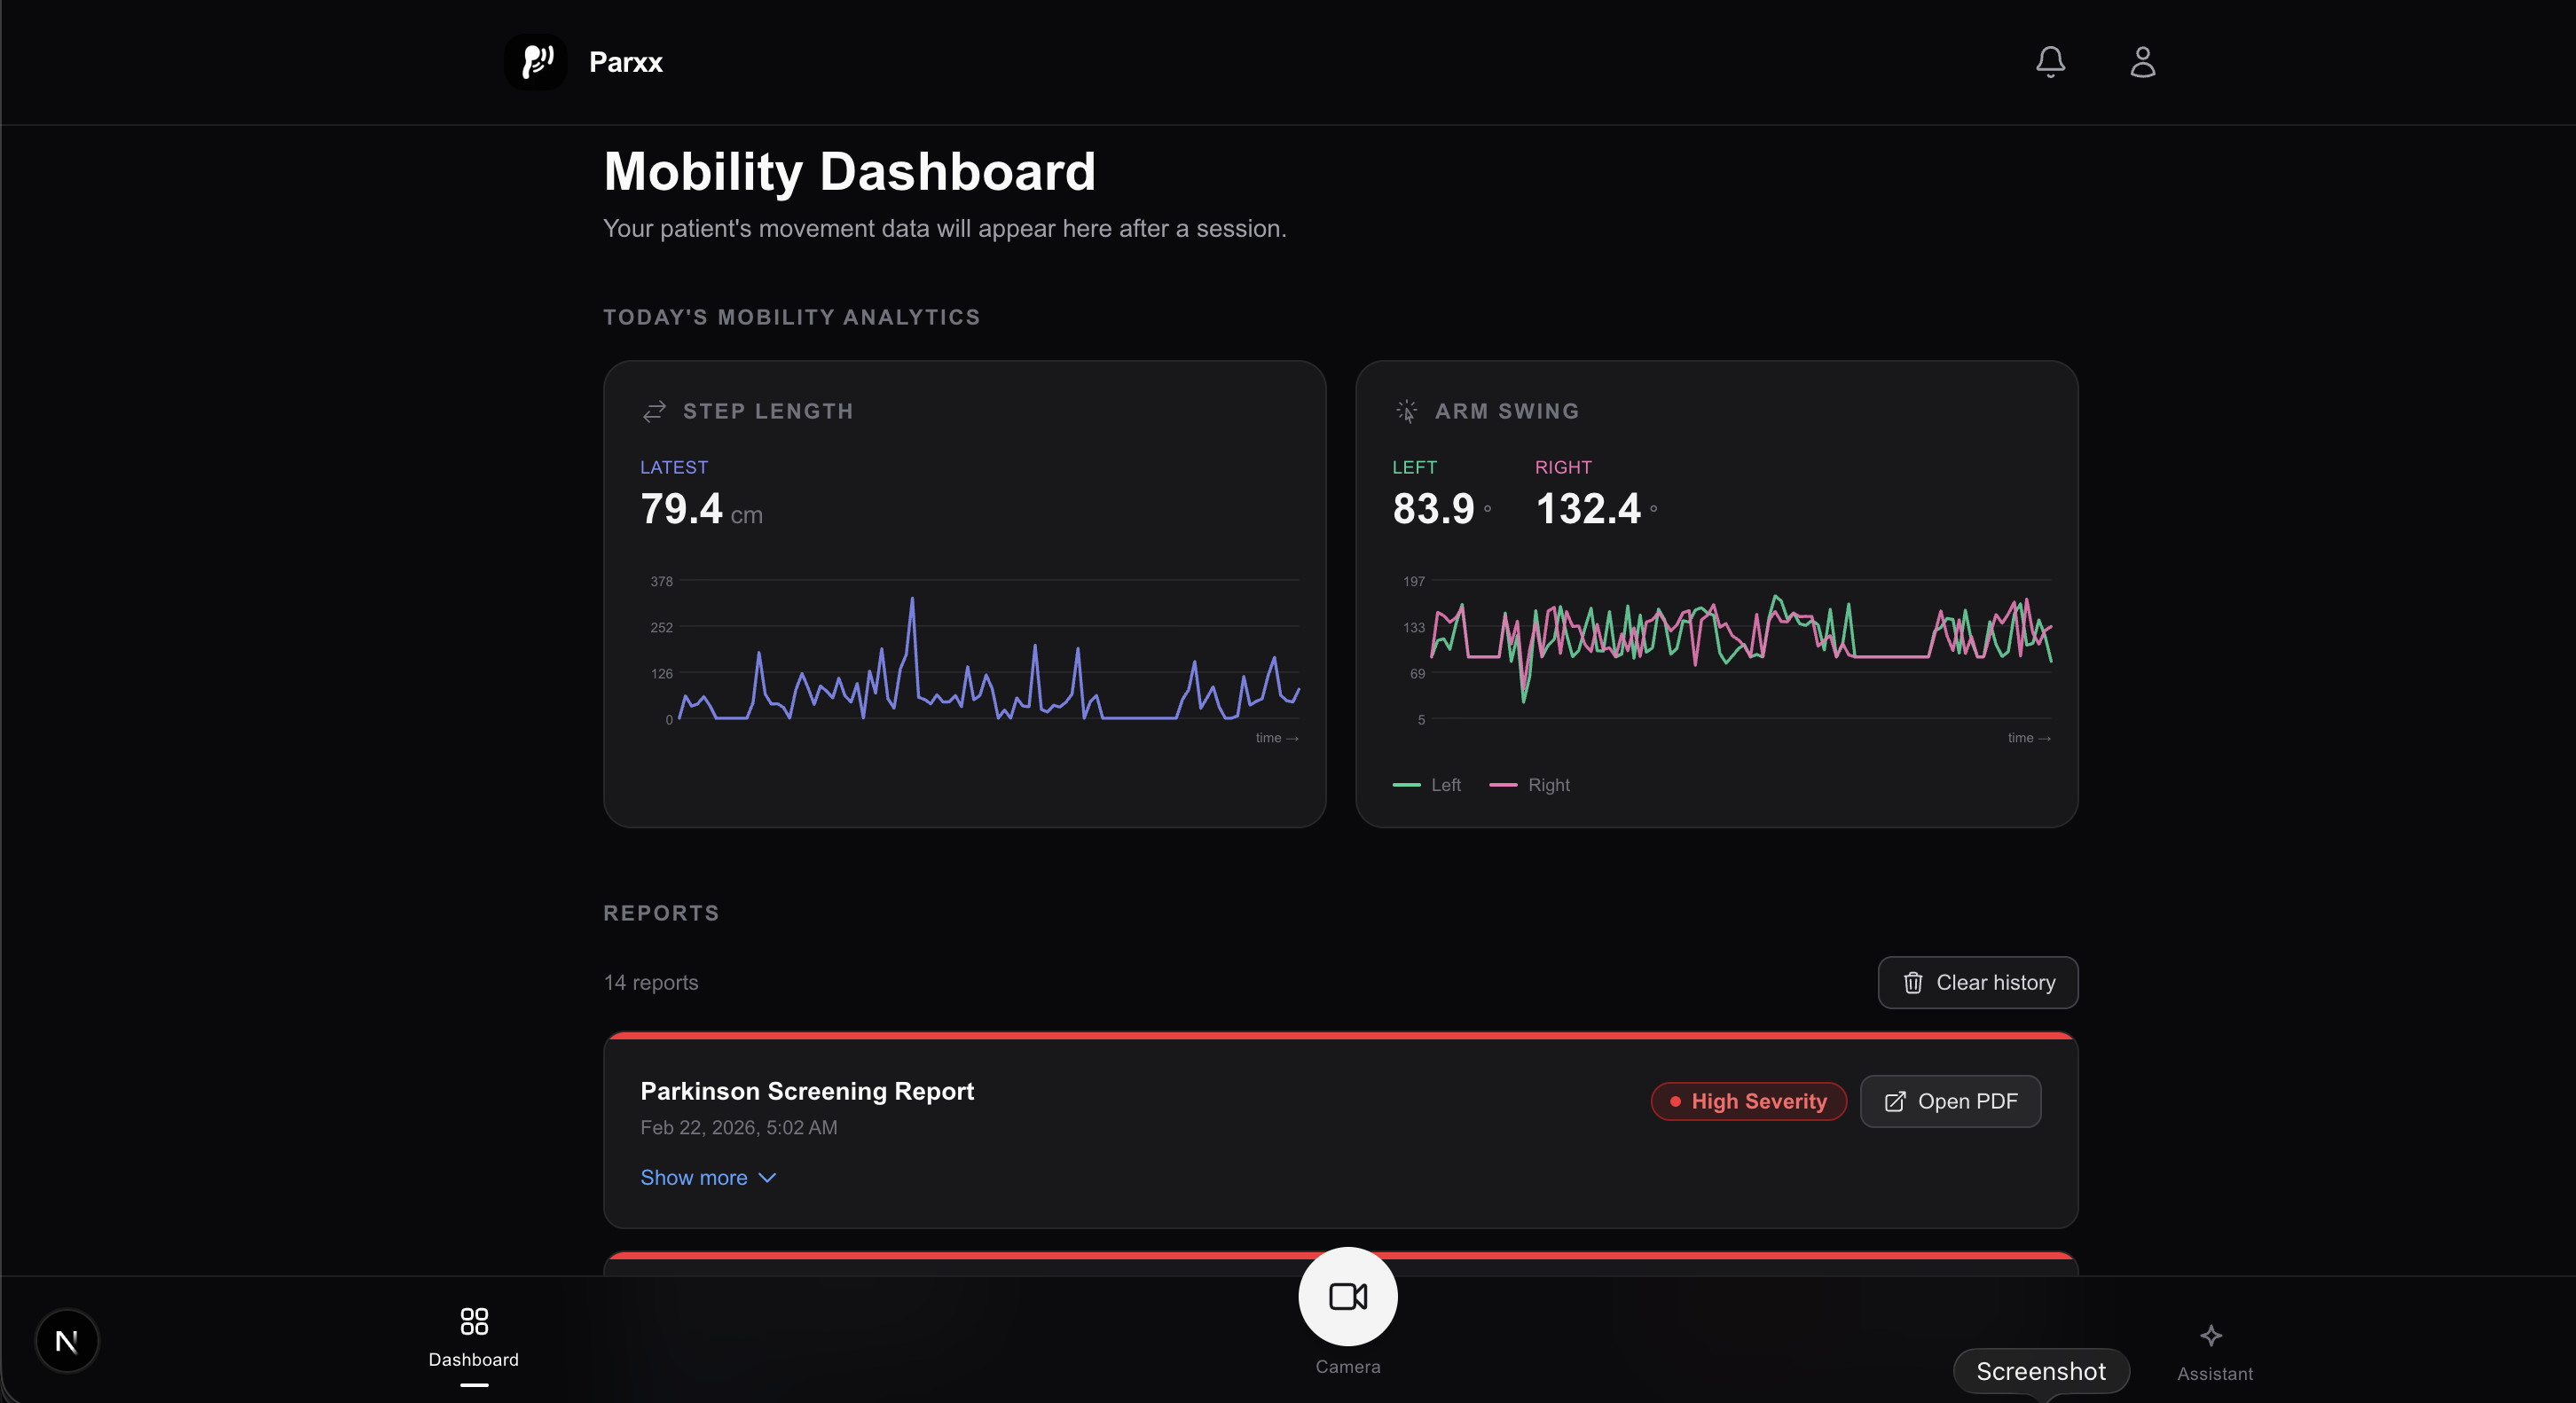Click the trash icon in Clear history
Screen dimensions: 2576x1403
[x=1912, y=982]
